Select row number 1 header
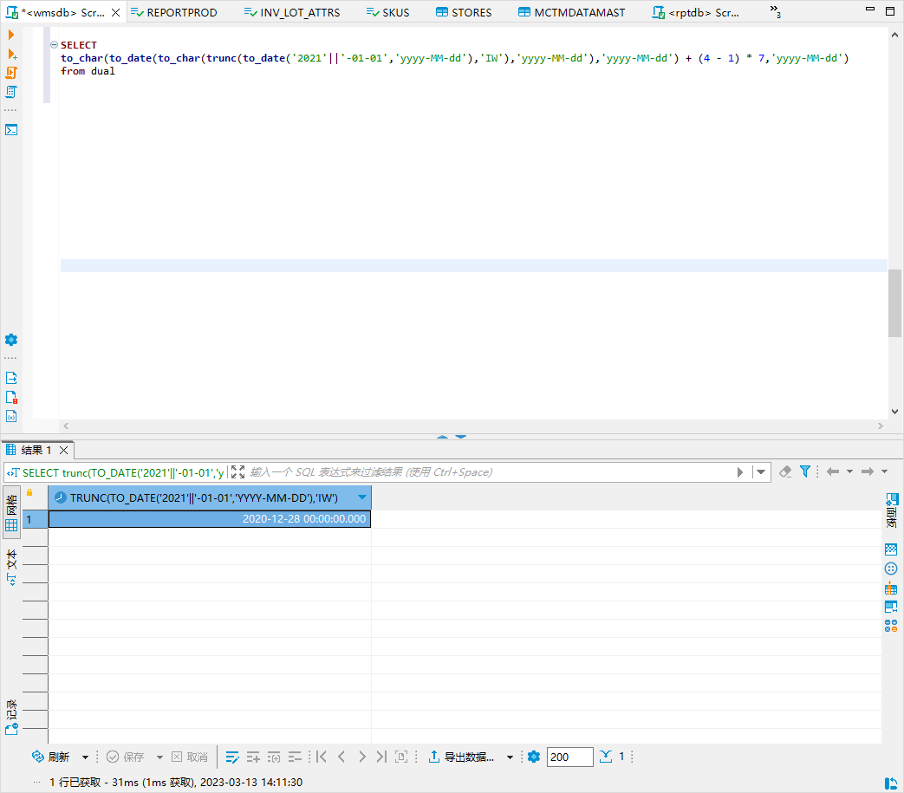 [36, 519]
